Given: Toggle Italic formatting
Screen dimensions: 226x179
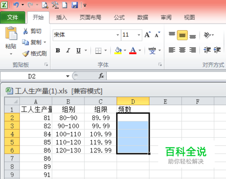Looking at the screenshot, I should [x=68, y=50].
